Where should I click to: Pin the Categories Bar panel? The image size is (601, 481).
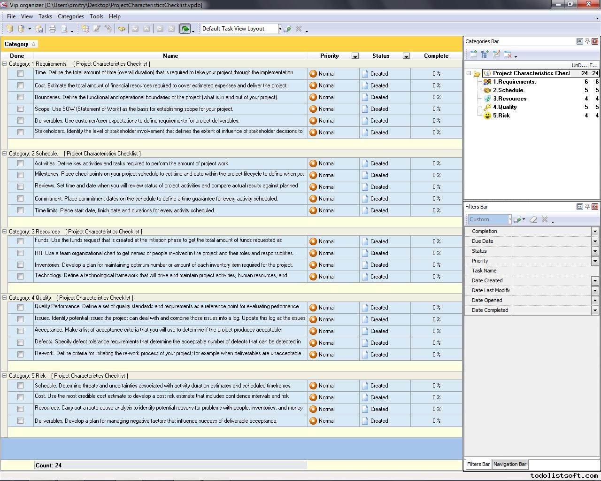pyautogui.click(x=587, y=41)
